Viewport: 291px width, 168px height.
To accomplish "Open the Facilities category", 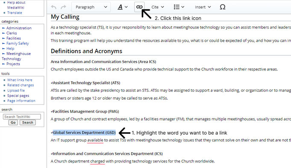I will point(14,38).
